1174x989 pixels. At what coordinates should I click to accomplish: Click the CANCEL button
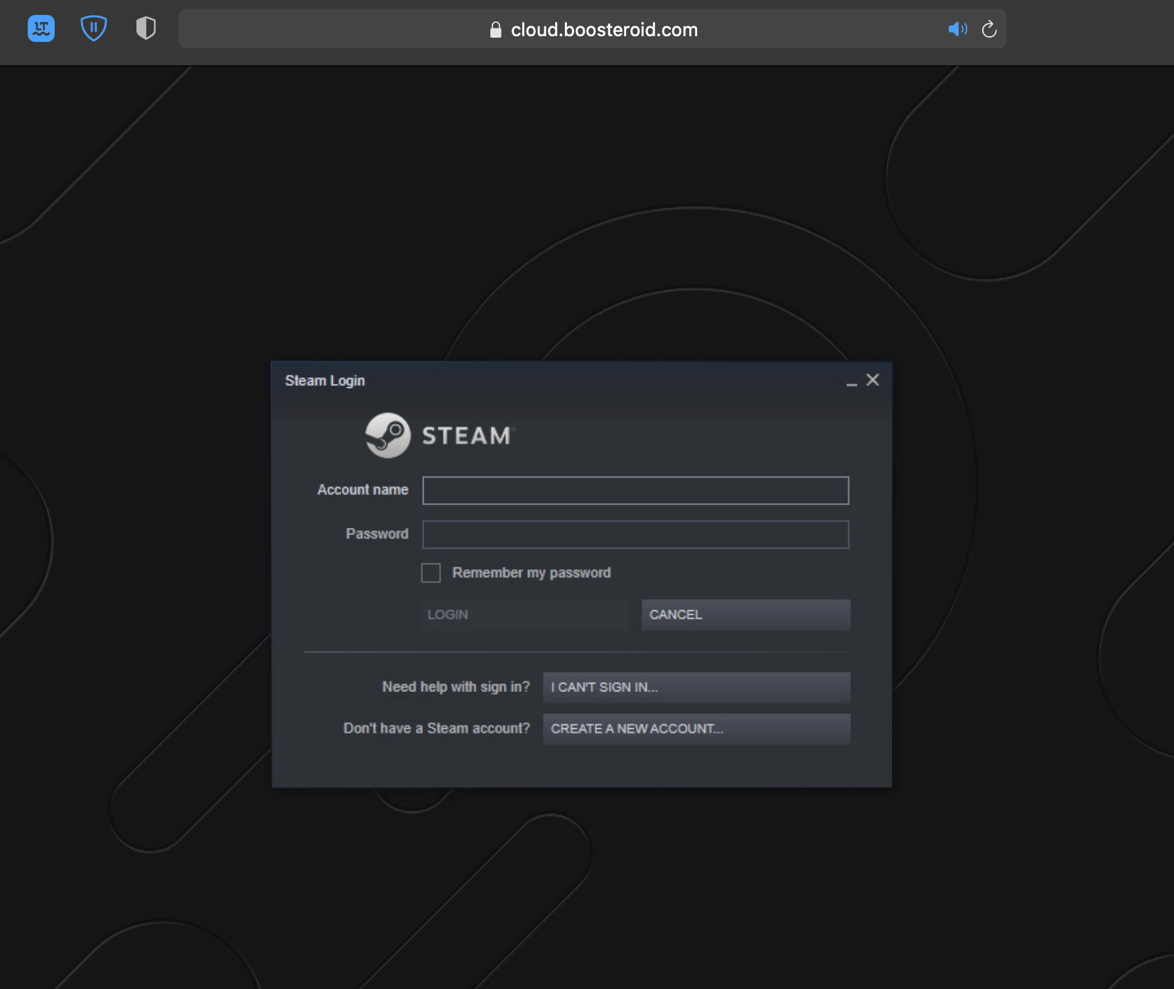pyautogui.click(x=745, y=615)
